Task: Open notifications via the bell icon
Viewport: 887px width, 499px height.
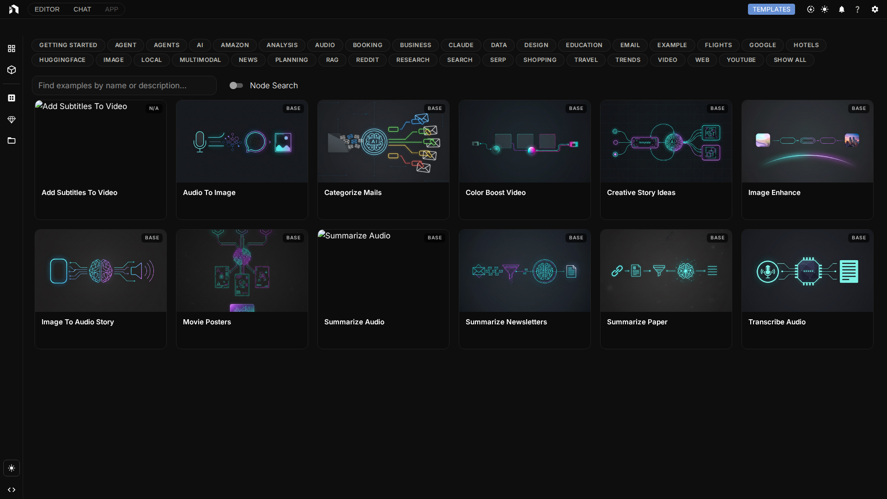Action: tap(842, 9)
